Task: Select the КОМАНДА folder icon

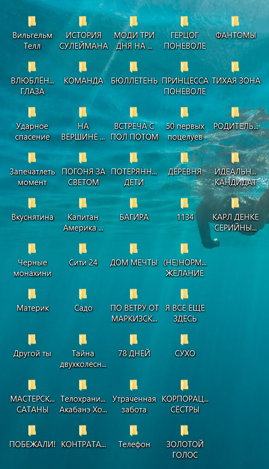Action: (83, 67)
